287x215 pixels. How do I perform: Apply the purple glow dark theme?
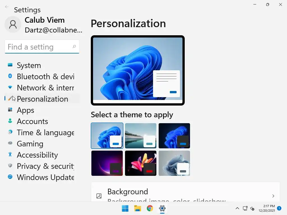pos(107,163)
